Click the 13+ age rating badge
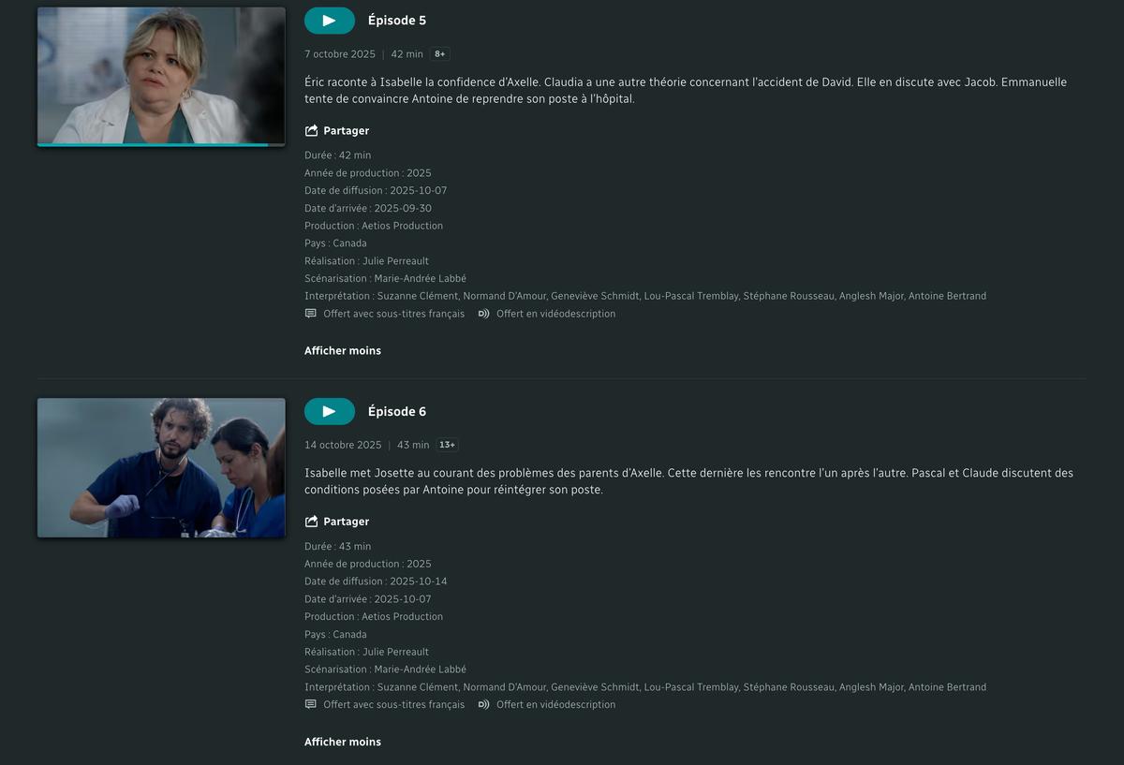 (x=448, y=445)
